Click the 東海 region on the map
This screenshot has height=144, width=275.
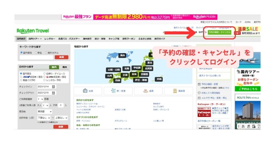[x=134, y=74]
